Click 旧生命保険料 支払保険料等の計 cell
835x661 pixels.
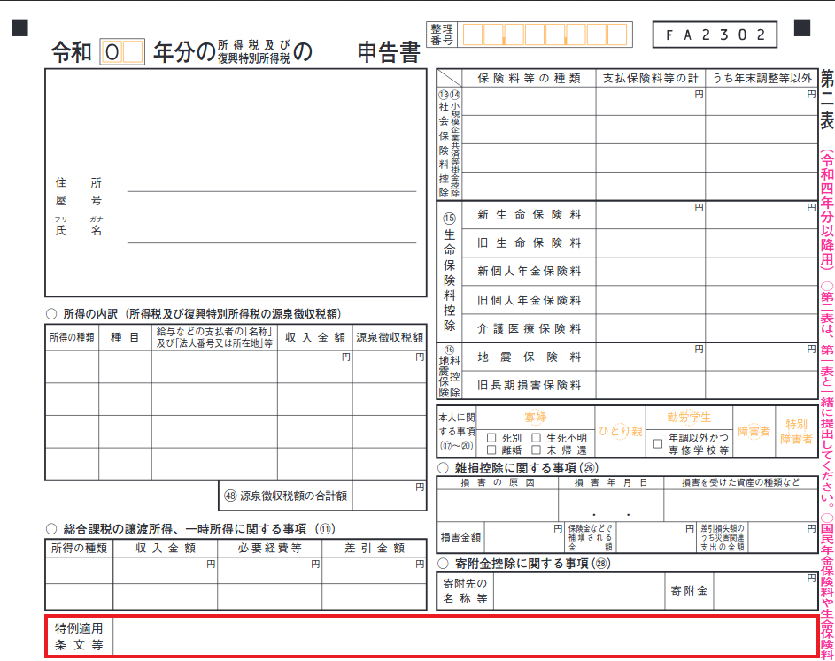coord(651,243)
